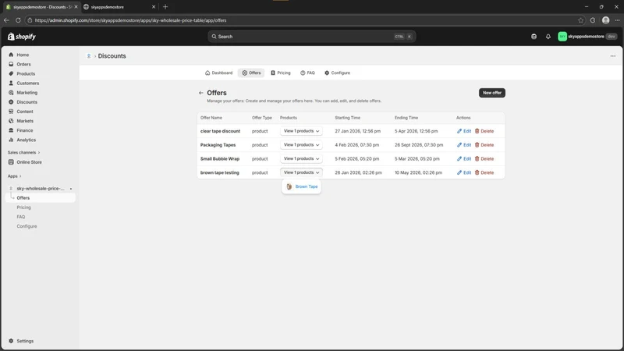Click Brown Tape product thumbnail

289,186
